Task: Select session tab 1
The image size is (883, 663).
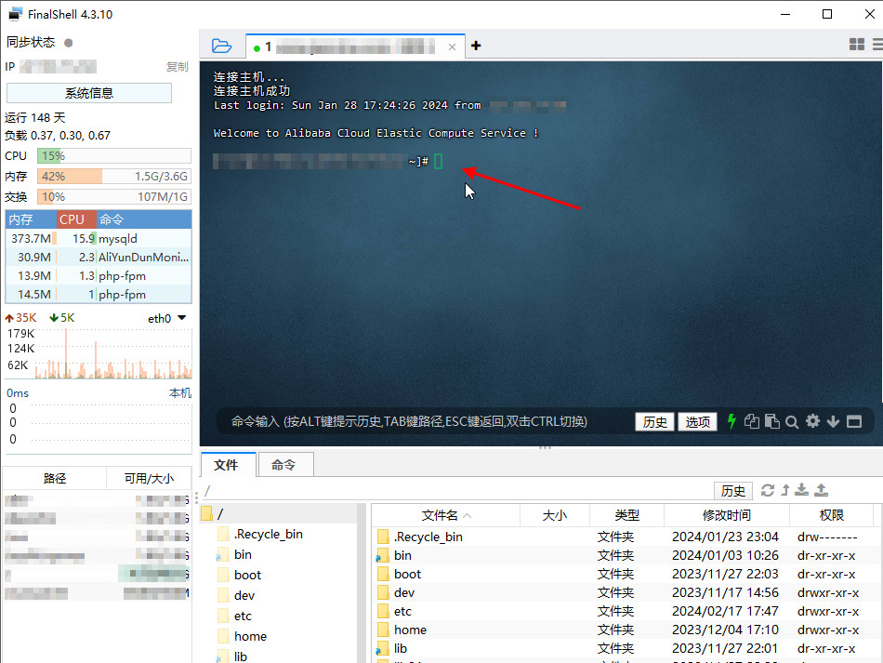Action: pos(355,46)
